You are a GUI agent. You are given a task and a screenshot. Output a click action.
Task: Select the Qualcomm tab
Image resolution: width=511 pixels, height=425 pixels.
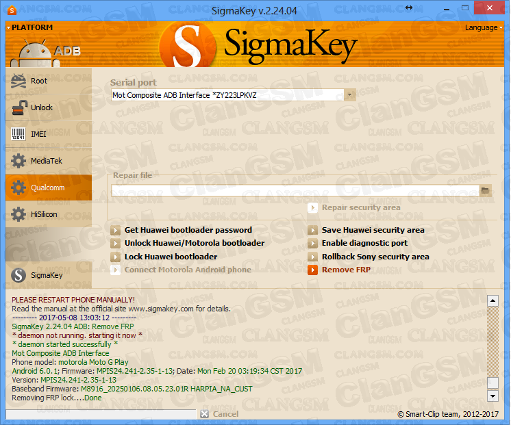(x=49, y=188)
